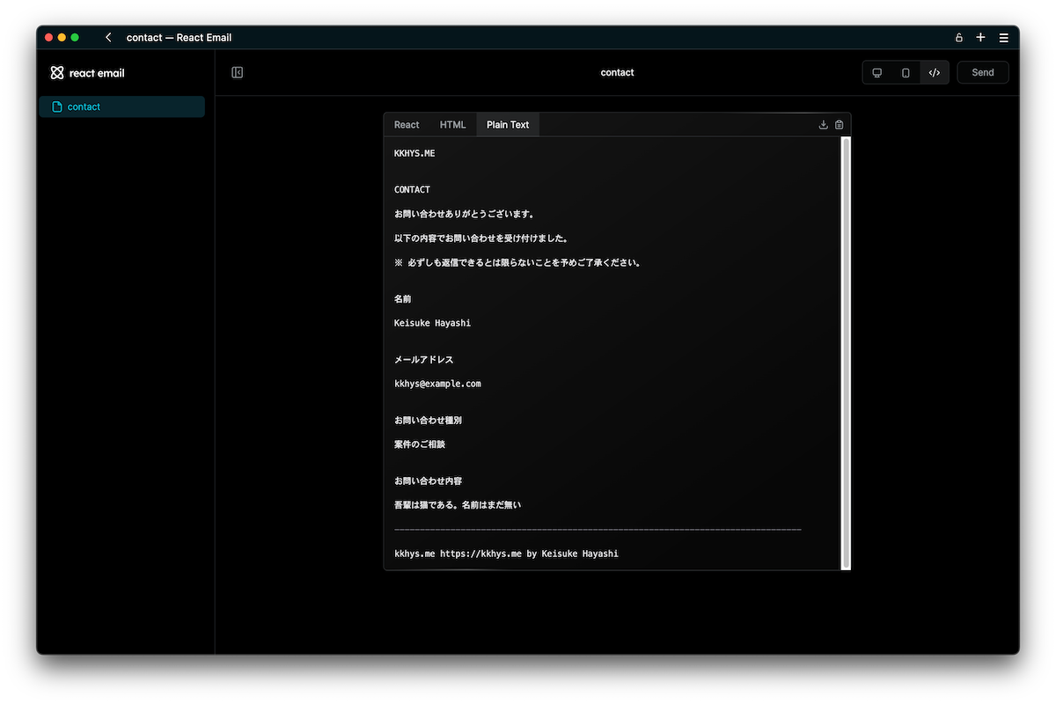This screenshot has height=704, width=1056.
Task: Select the mobile preview icon
Action: click(906, 72)
